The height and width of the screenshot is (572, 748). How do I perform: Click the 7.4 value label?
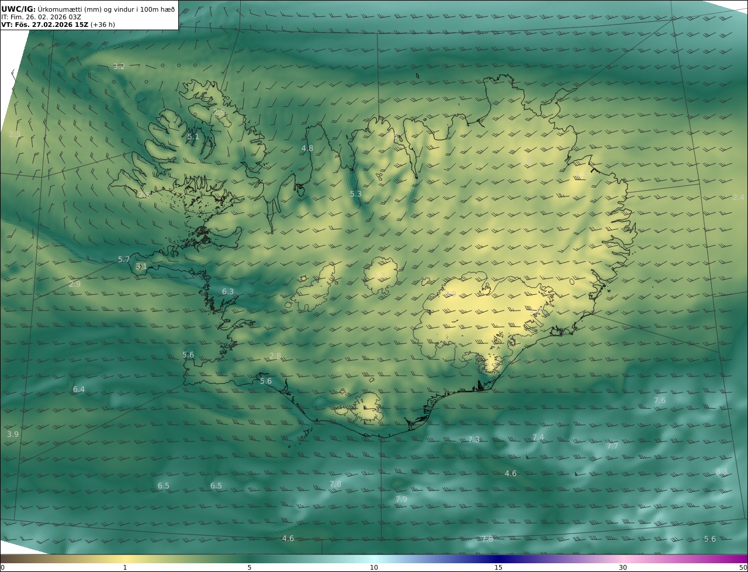click(538, 437)
